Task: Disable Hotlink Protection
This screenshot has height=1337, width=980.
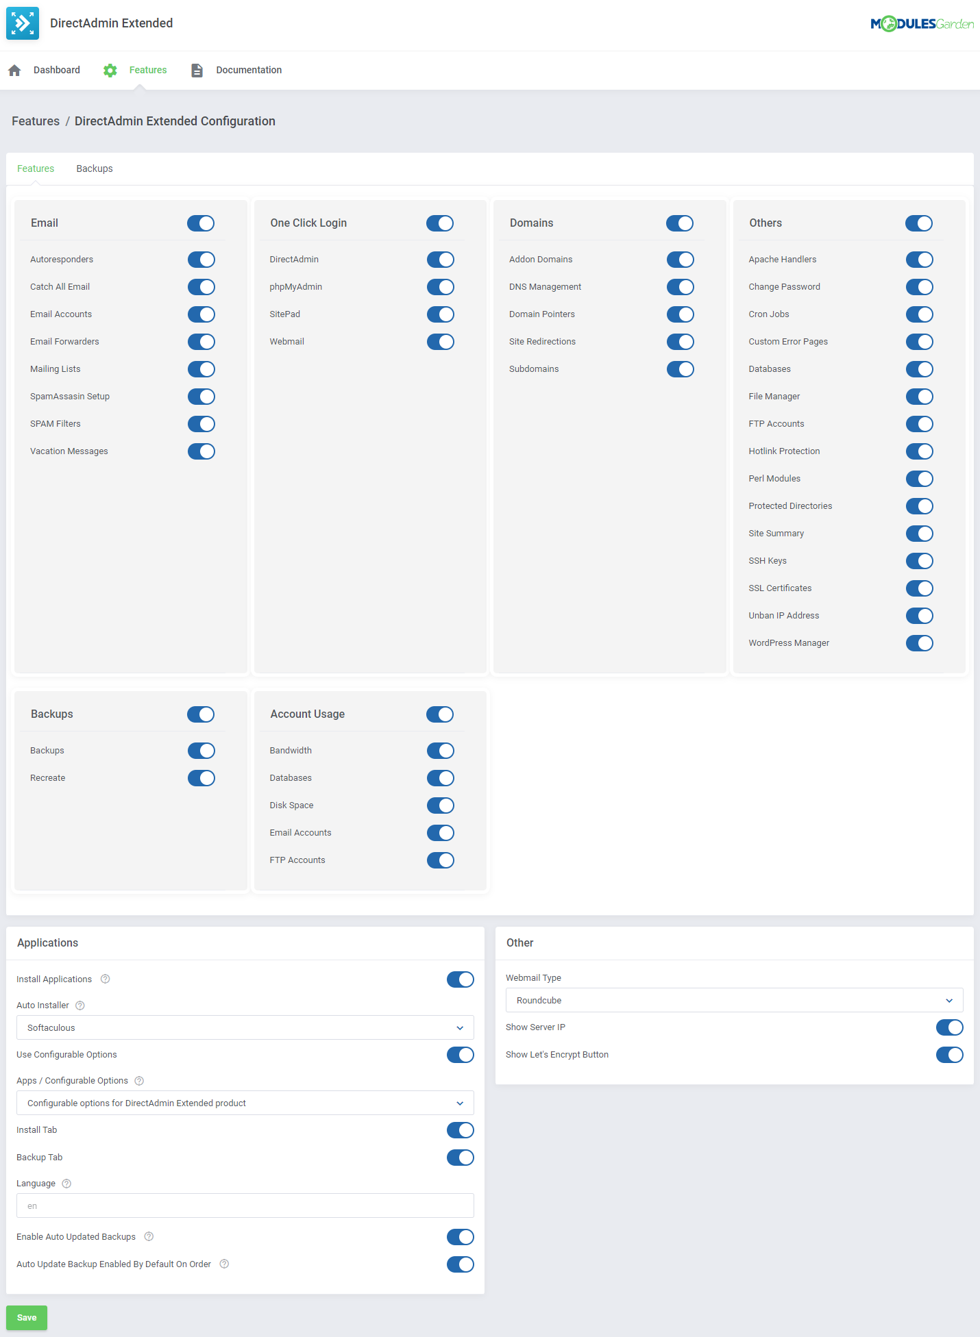Action: (x=920, y=451)
